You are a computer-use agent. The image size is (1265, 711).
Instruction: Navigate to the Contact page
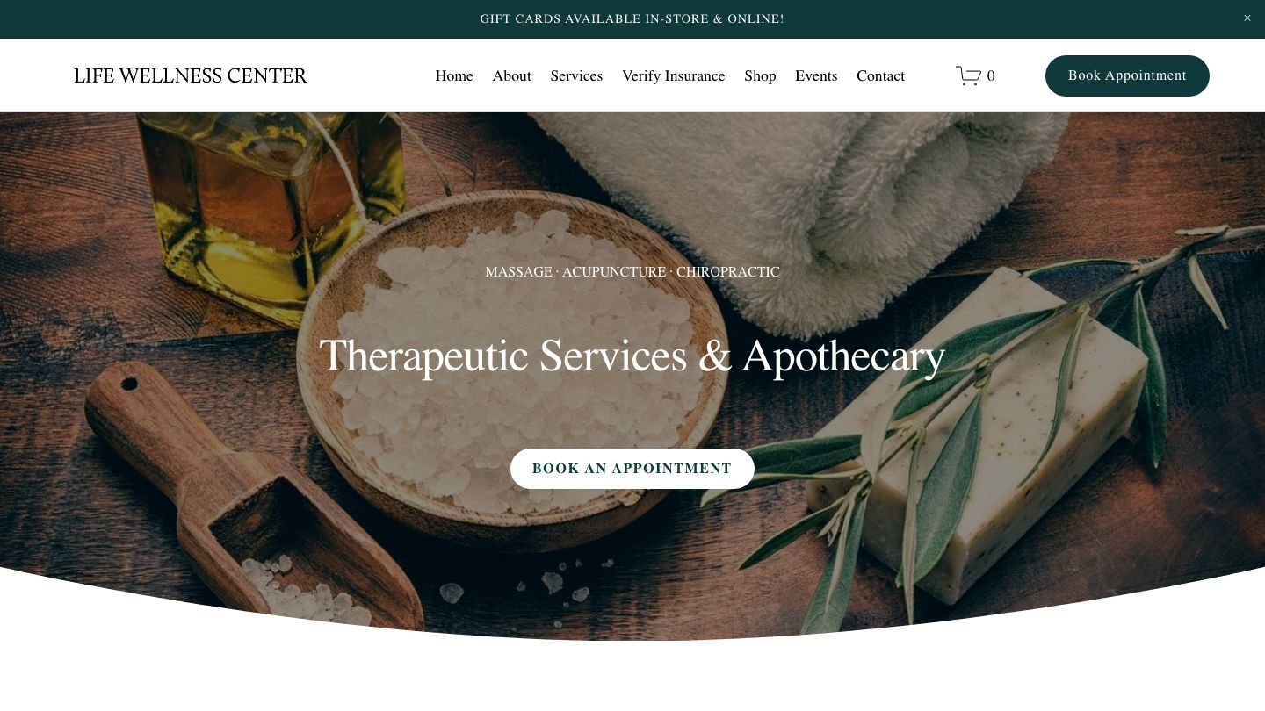coord(880,76)
